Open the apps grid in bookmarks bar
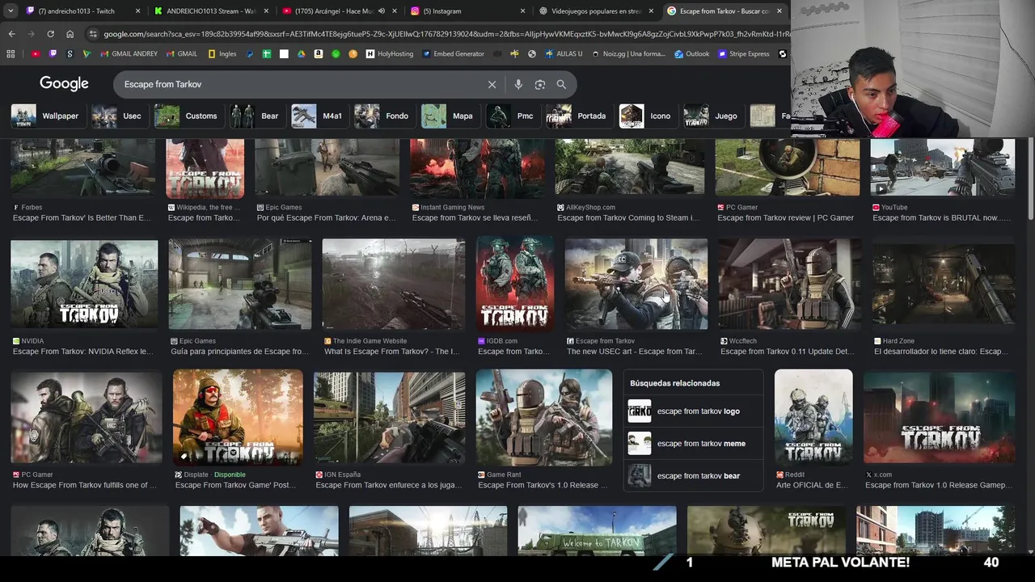The height and width of the screenshot is (582, 1035). coord(11,54)
